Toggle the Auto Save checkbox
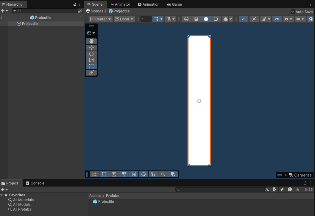This screenshot has height=216, width=315. pyautogui.click(x=293, y=12)
